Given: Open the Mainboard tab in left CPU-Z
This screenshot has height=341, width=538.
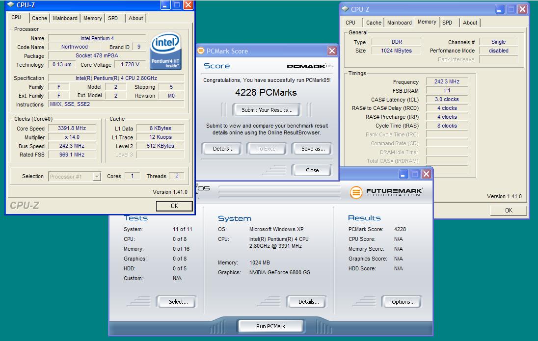Looking at the screenshot, I should pos(65,18).
